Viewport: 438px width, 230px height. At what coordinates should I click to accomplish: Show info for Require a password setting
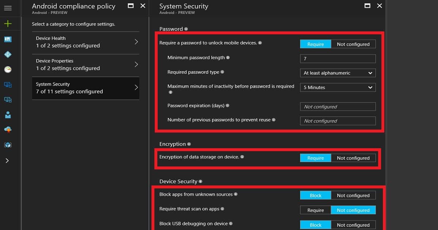tap(260, 43)
